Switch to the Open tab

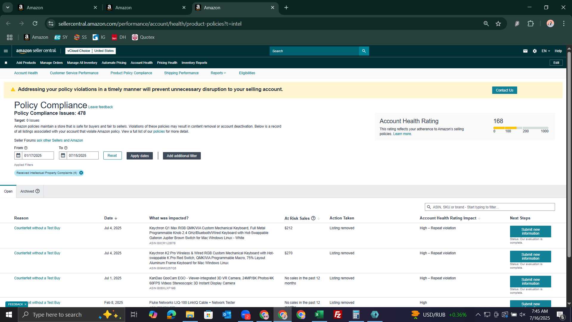pos(8,191)
